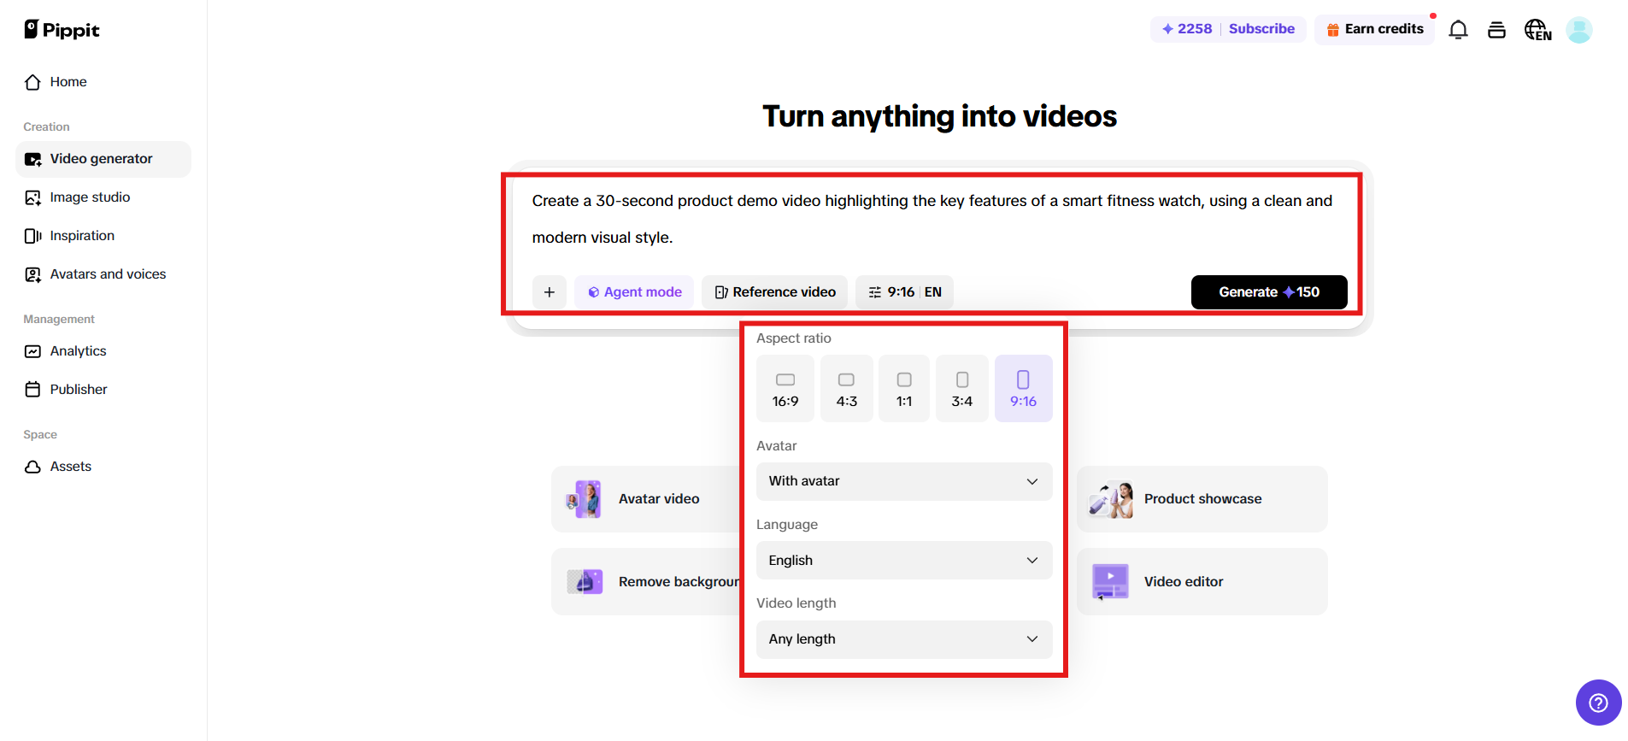Open the stacked tasks icon in header
The width and height of the screenshot is (1628, 741).
point(1496,30)
